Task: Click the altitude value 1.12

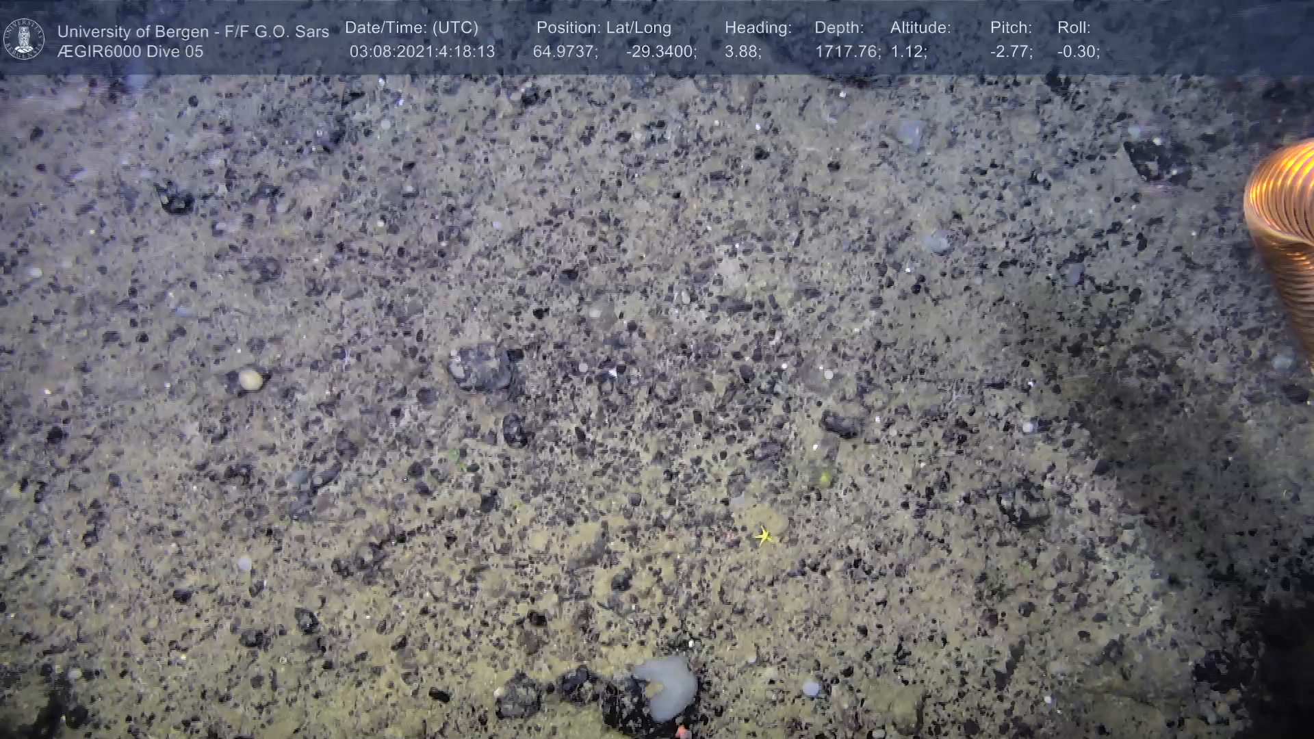Action: click(x=907, y=52)
